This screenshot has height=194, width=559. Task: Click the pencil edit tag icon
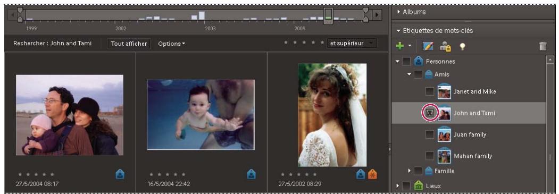pyautogui.click(x=428, y=46)
